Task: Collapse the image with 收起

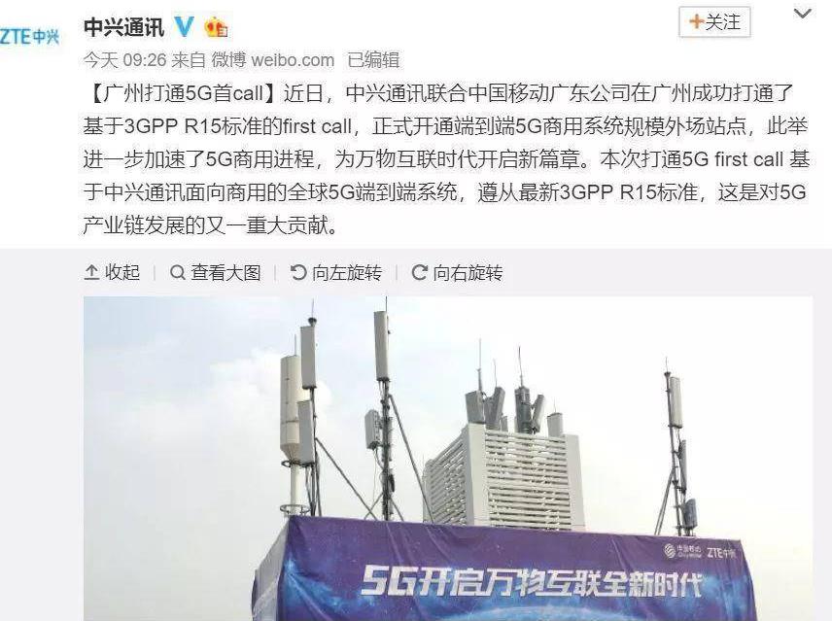Action: [x=112, y=272]
